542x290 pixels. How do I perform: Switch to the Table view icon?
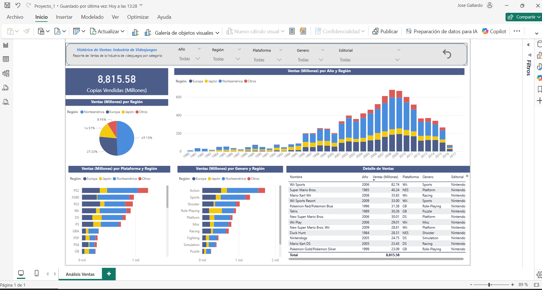point(6,59)
